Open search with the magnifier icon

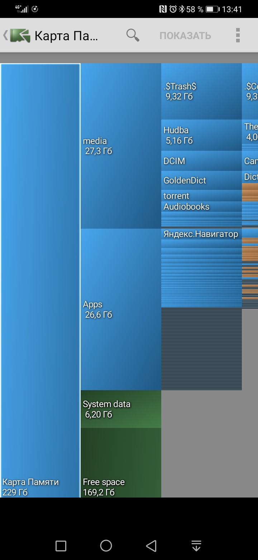tap(133, 35)
